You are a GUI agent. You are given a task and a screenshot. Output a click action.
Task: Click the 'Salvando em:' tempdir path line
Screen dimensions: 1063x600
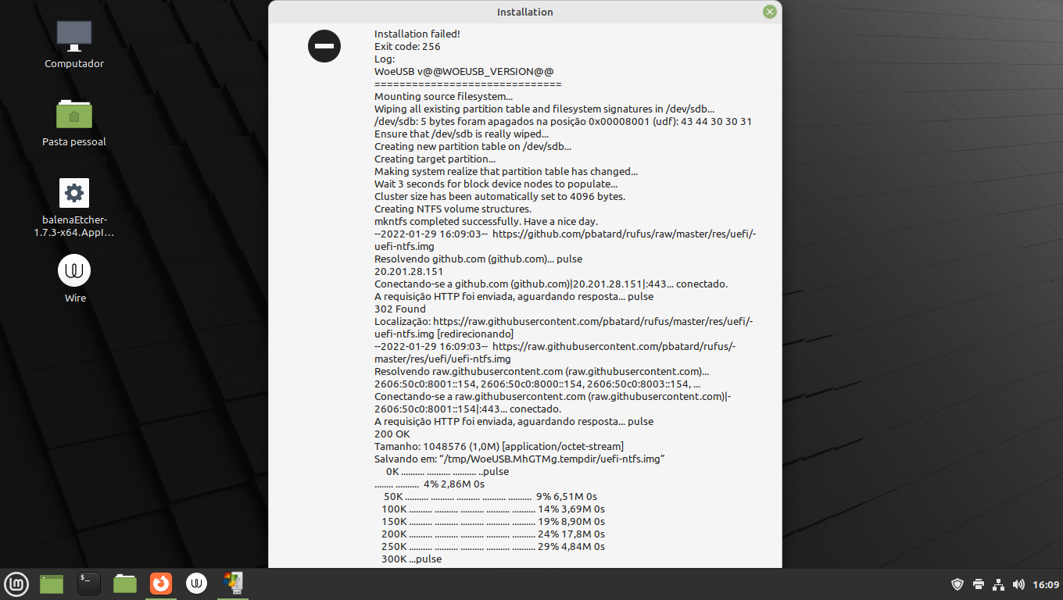pos(520,459)
